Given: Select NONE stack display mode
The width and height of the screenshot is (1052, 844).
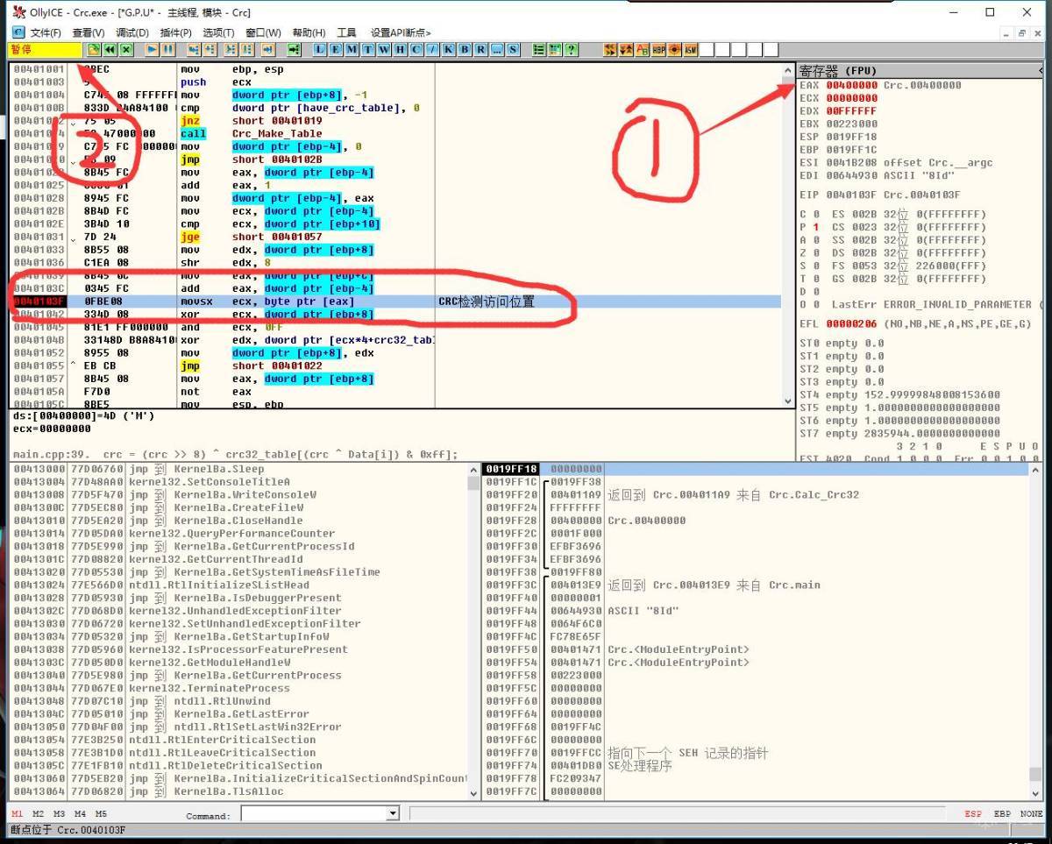Looking at the screenshot, I should click(x=1031, y=814).
